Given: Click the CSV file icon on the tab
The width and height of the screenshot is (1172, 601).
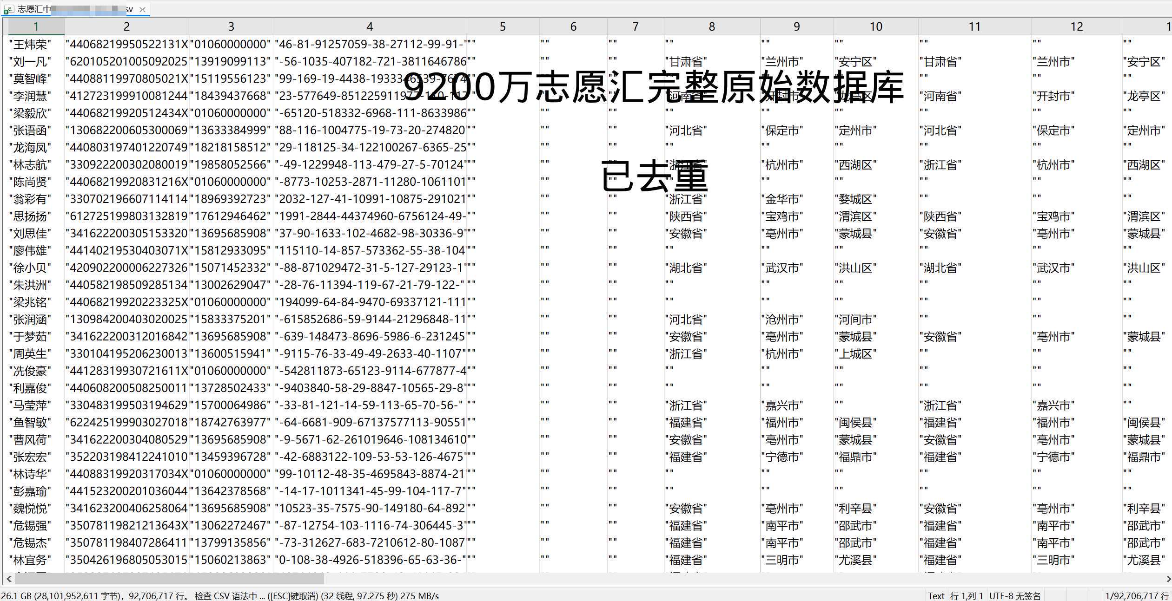Looking at the screenshot, I should [x=8, y=10].
